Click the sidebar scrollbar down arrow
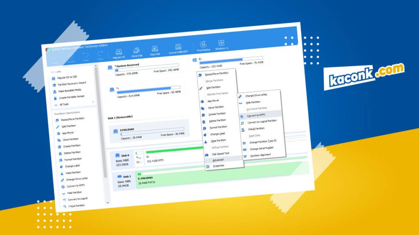This screenshot has height=235, width=419. (108, 202)
